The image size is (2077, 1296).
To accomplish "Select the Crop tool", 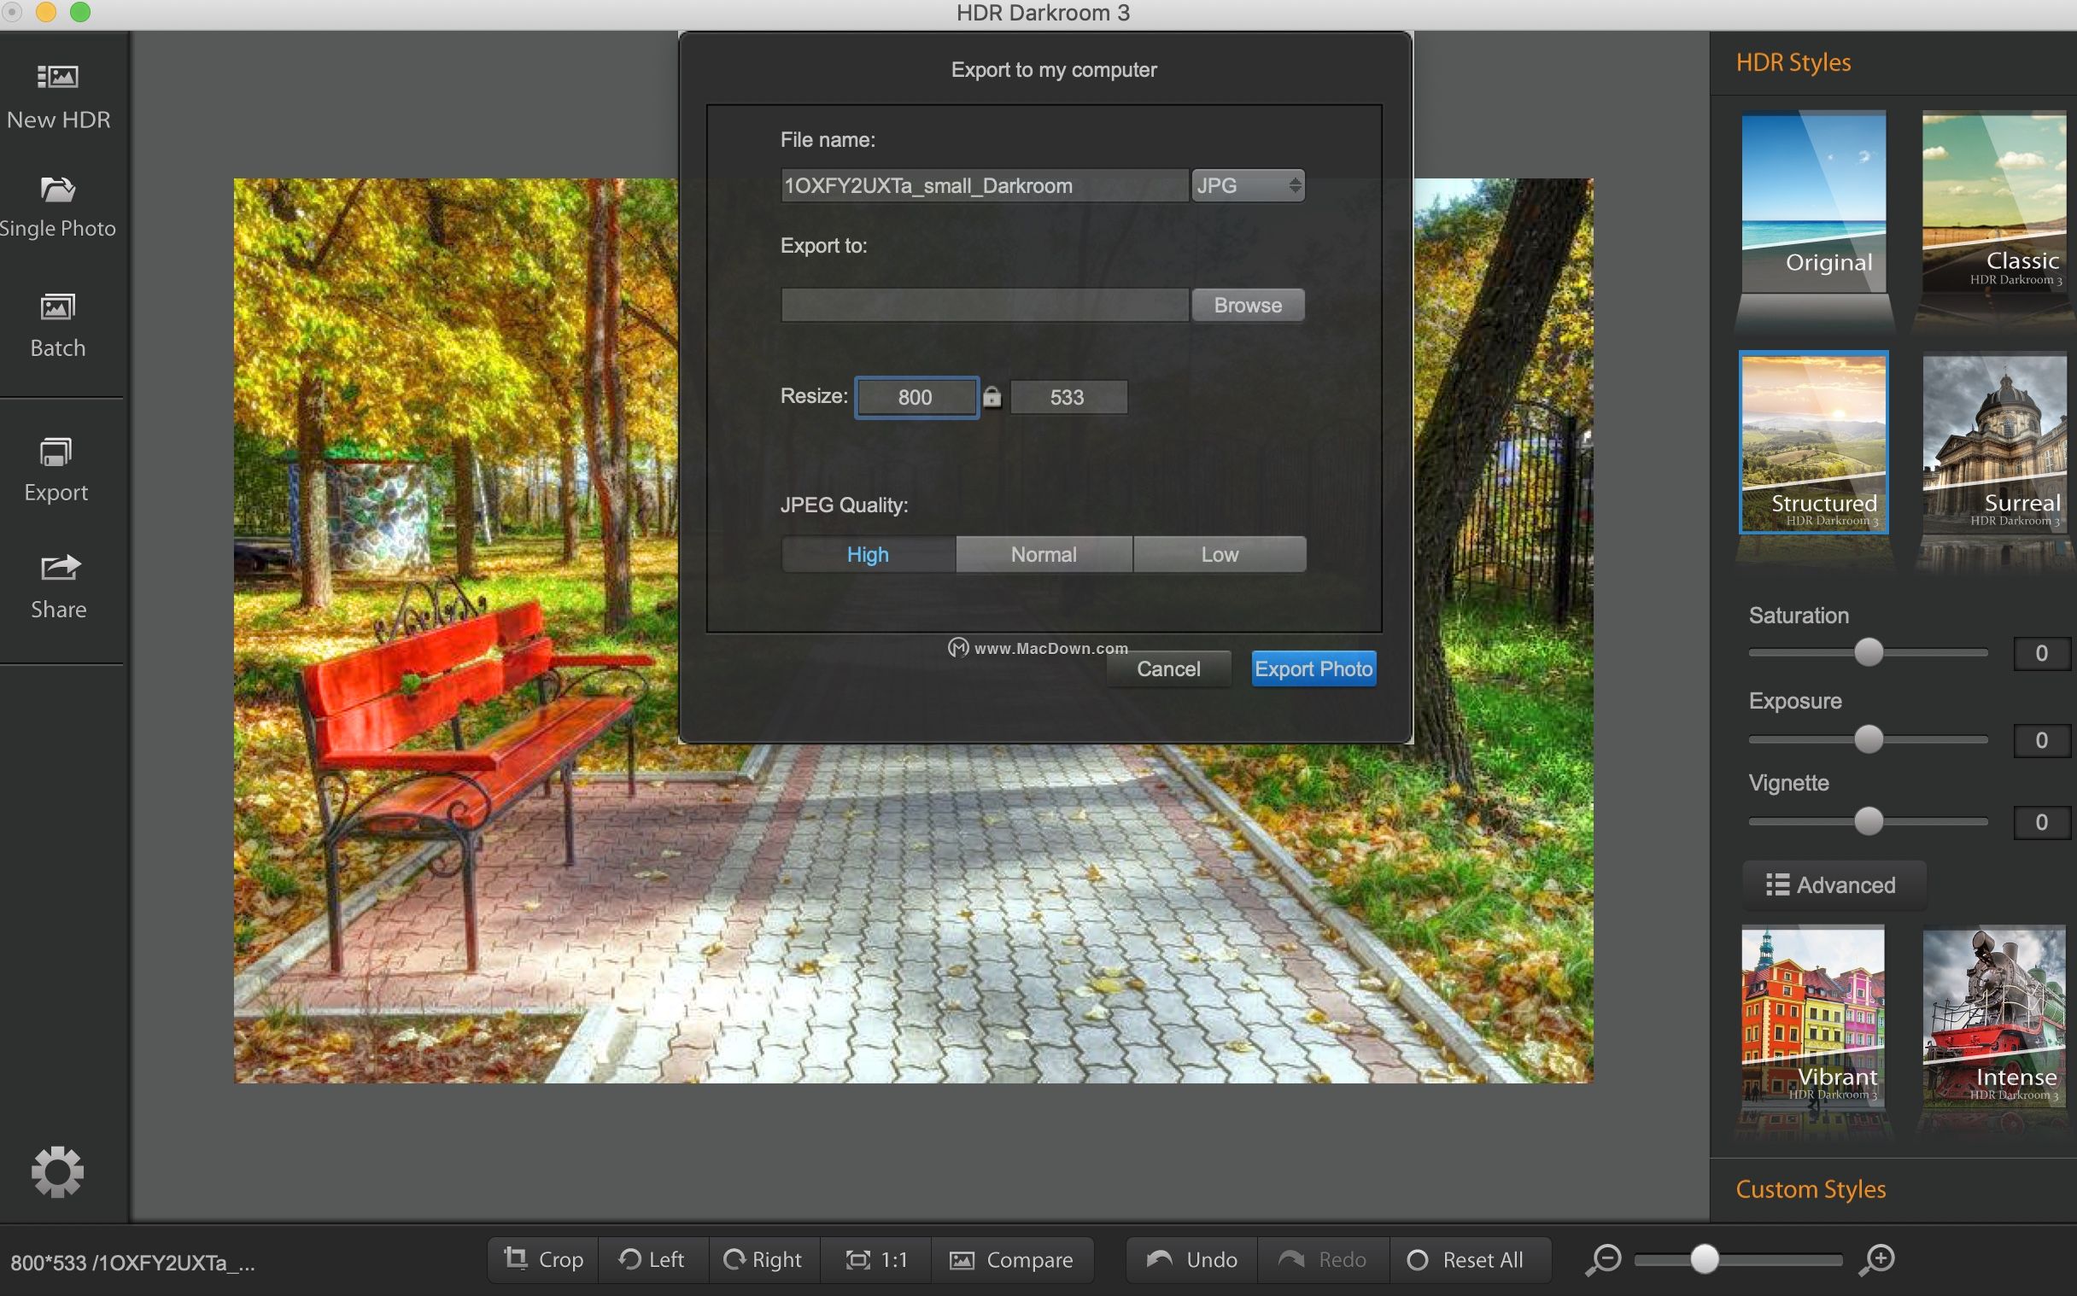I will (x=543, y=1259).
